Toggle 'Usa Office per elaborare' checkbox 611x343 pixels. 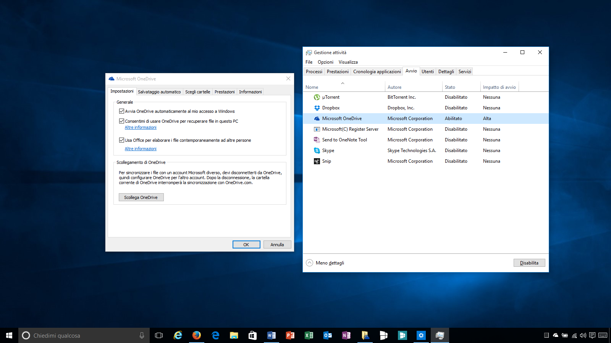tap(121, 140)
